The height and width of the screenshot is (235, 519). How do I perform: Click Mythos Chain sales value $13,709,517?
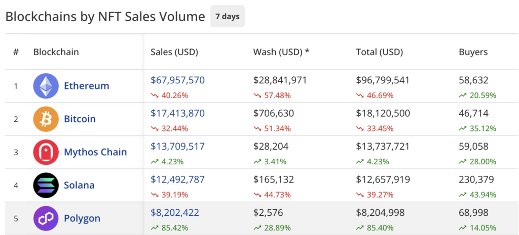(178, 146)
